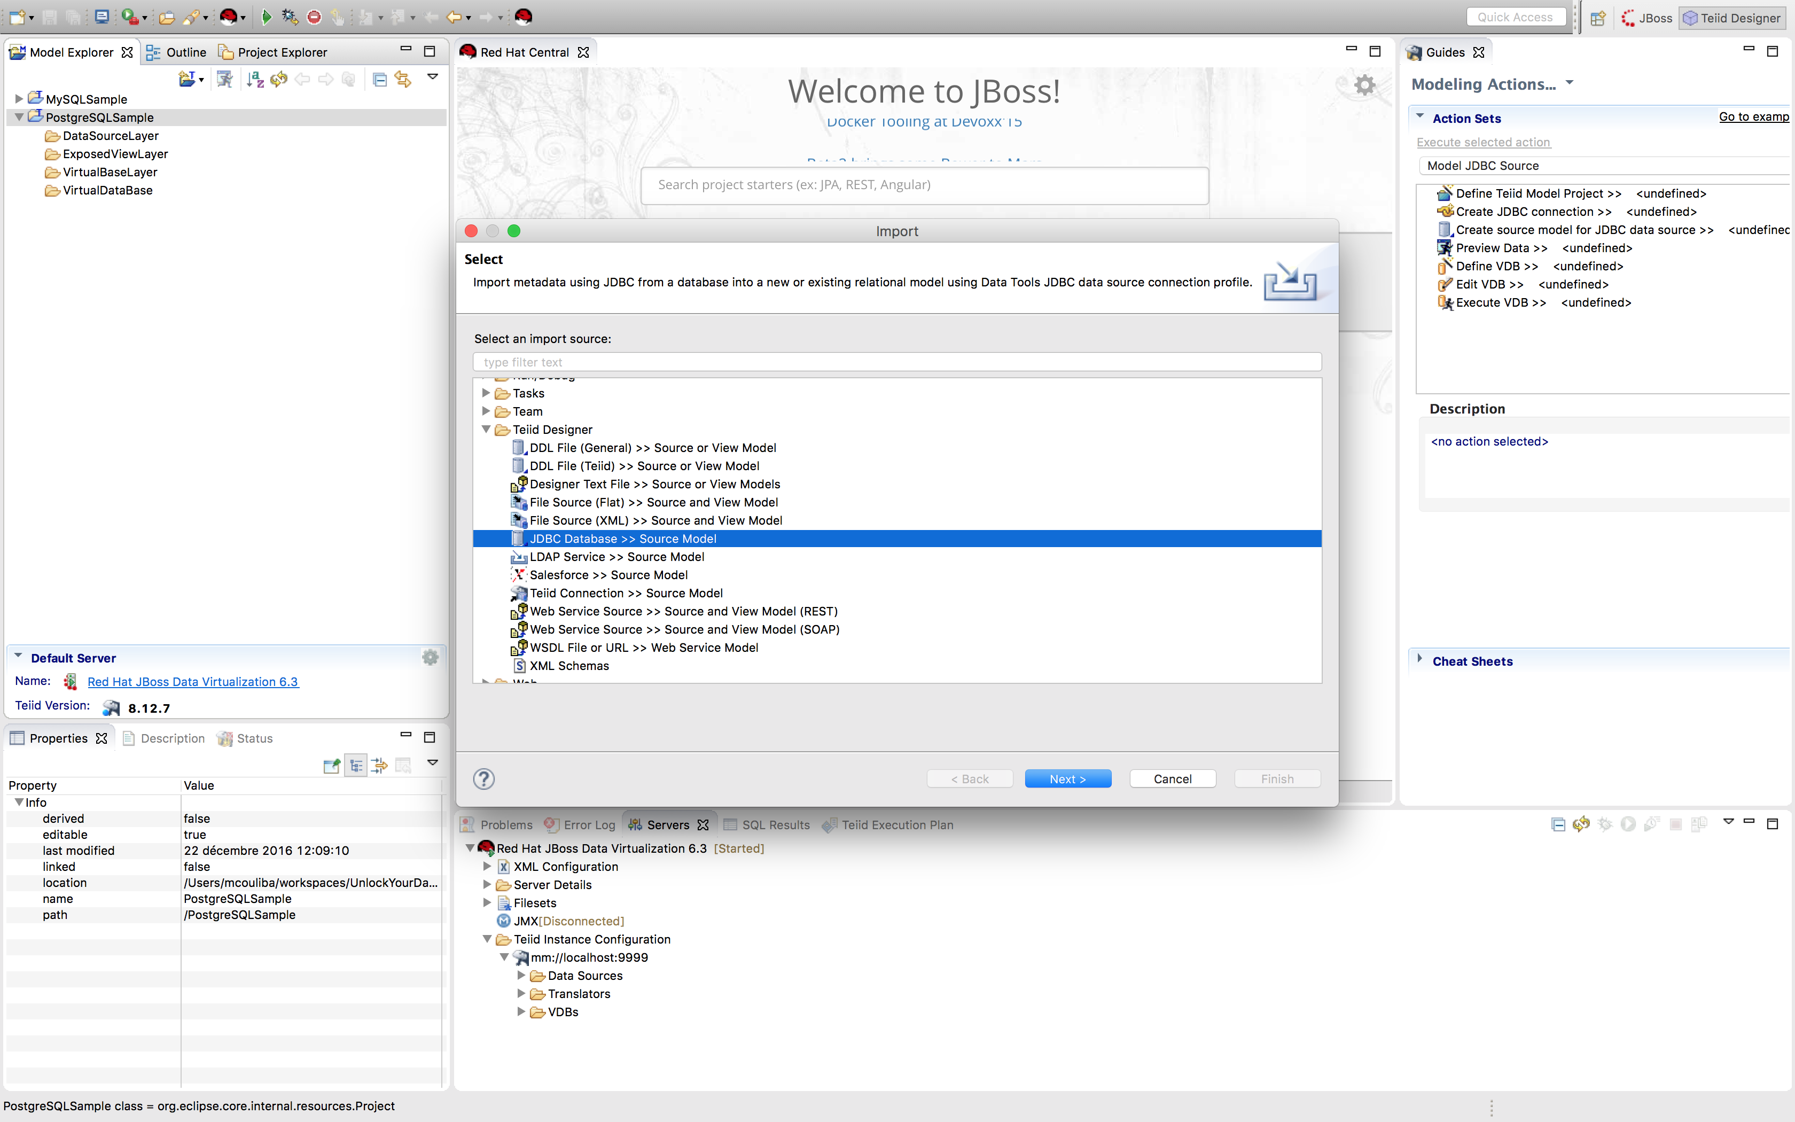Click the Preview Data action icon
Viewport: 1795px width, 1122px height.
tap(1445, 248)
